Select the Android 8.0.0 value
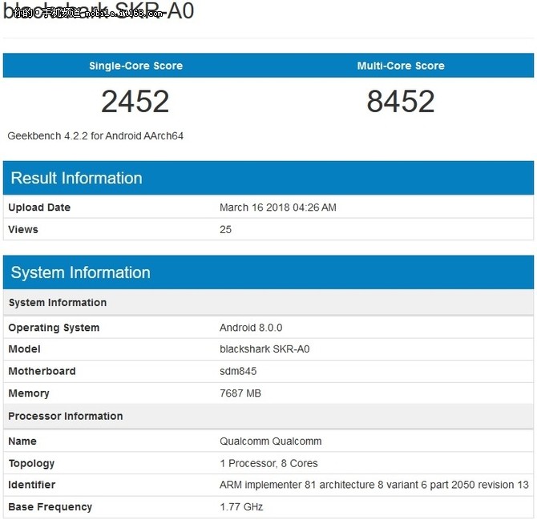Screen dimensions: 537x520 coord(251,327)
